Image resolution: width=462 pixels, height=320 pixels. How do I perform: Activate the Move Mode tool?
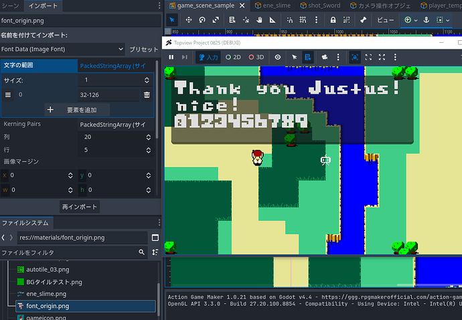point(189,20)
